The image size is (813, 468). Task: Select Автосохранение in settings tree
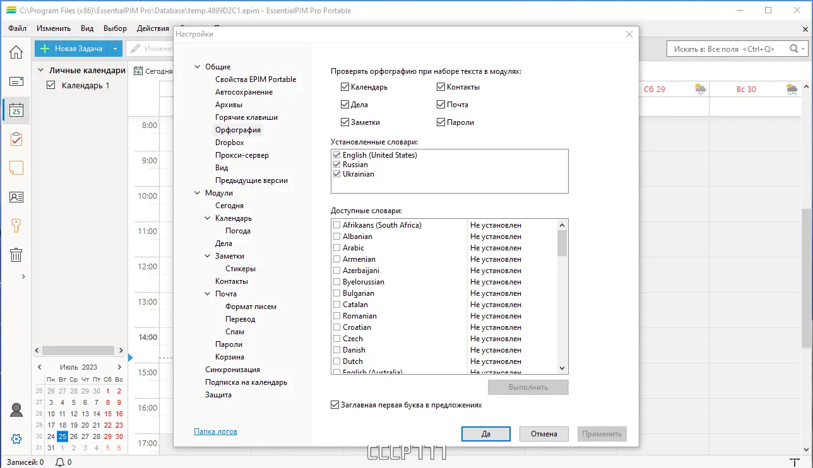(x=244, y=92)
